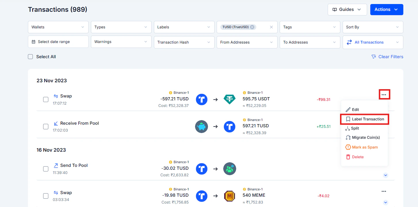Click the swap arrows icon beside the 17:07:12 Swap

(x=56, y=96)
